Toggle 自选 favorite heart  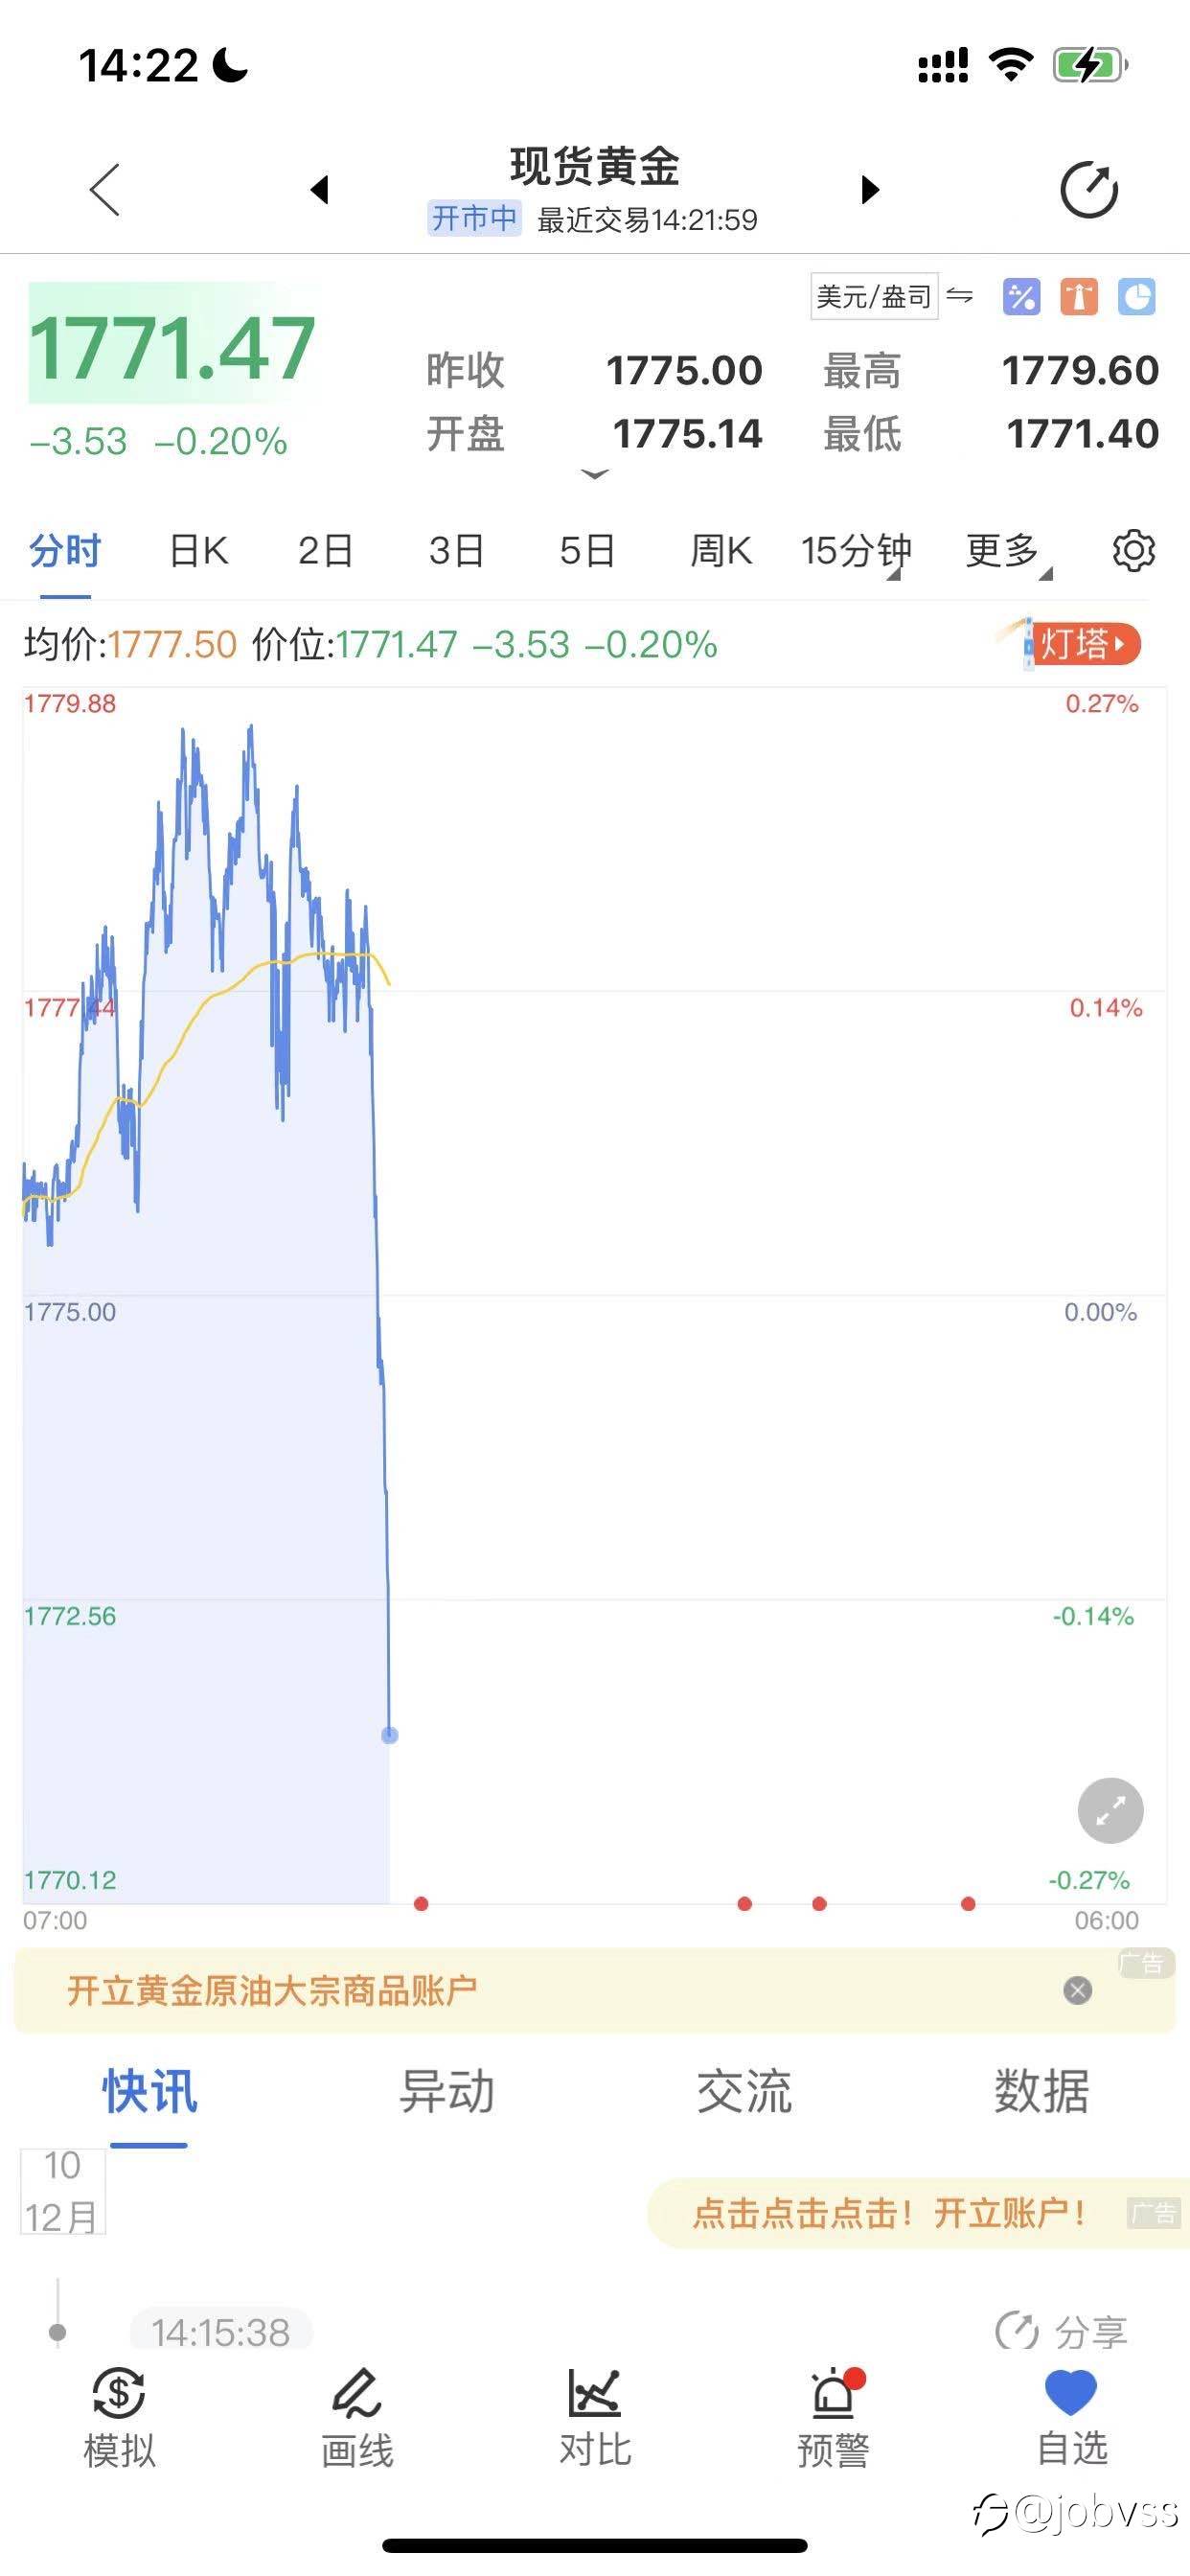coord(1071,2418)
